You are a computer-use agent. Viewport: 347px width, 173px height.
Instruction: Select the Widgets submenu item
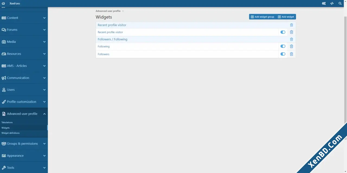tap(5, 128)
